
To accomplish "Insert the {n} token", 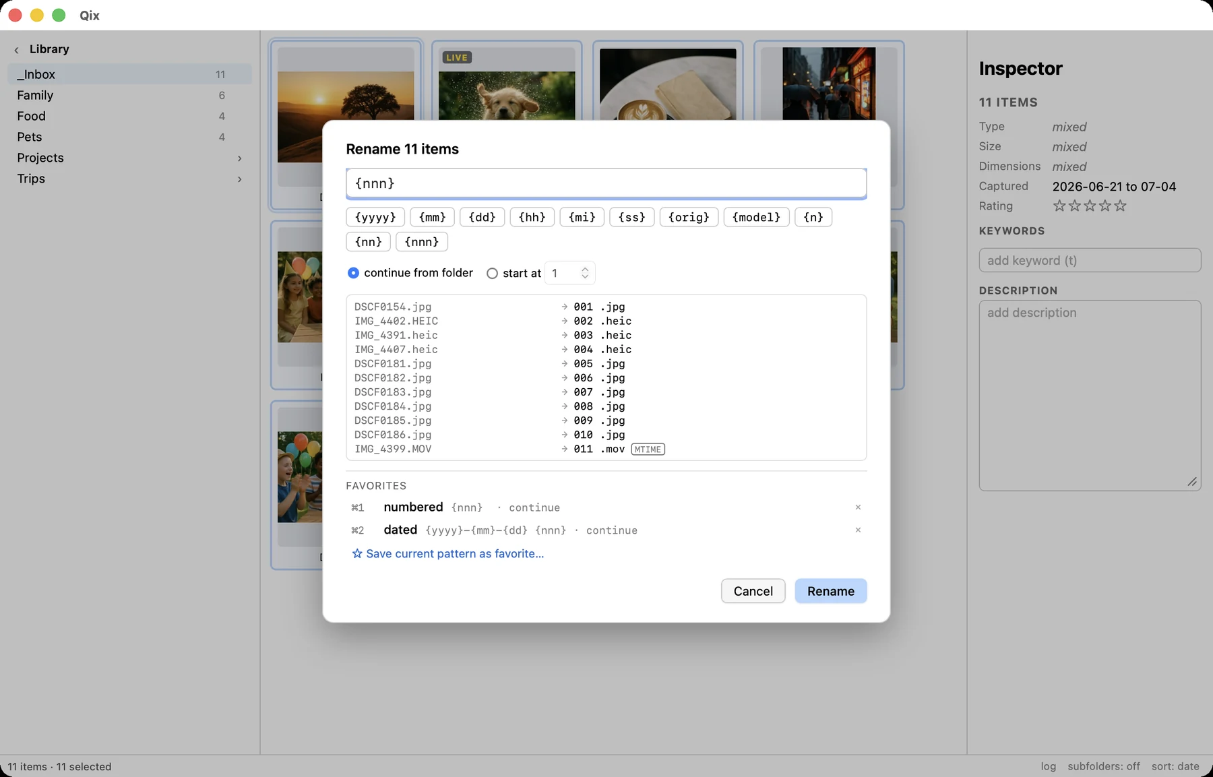I will [813, 217].
